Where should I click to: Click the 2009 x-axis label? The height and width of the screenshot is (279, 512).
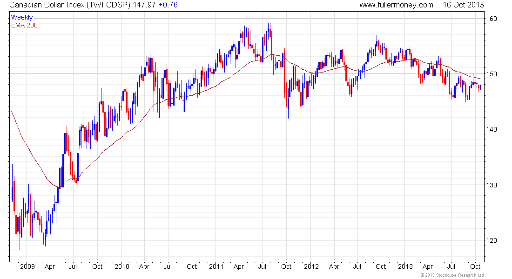pyautogui.click(x=27, y=266)
